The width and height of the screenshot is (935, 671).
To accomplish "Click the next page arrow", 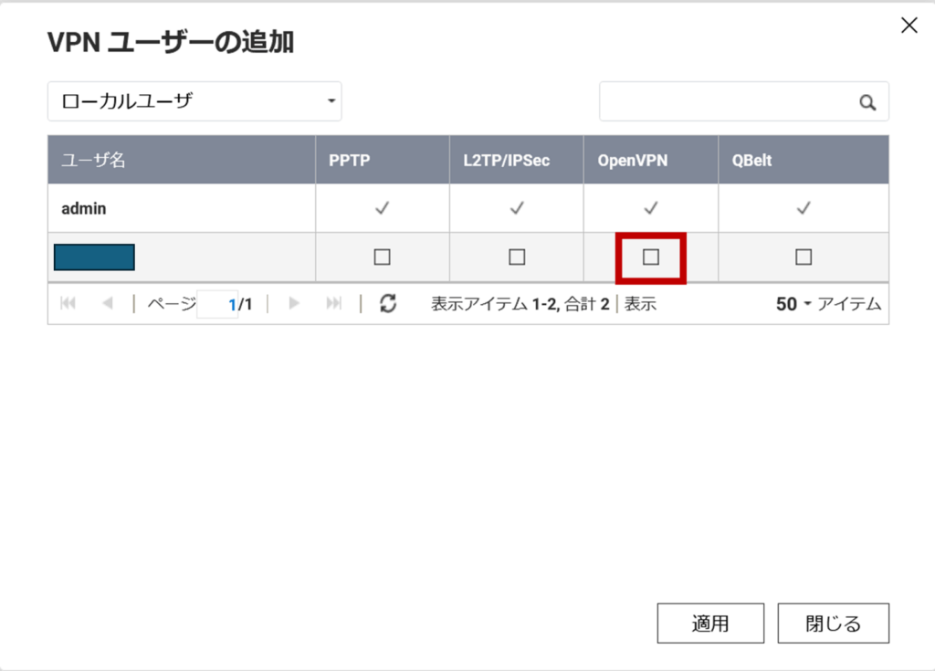I will tap(294, 304).
